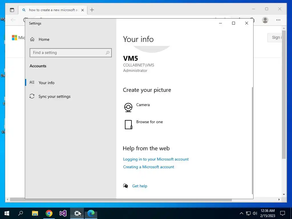Click Edge page horizontal scrollbar
This screenshot has height=219, width=292.
pos(121,200)
